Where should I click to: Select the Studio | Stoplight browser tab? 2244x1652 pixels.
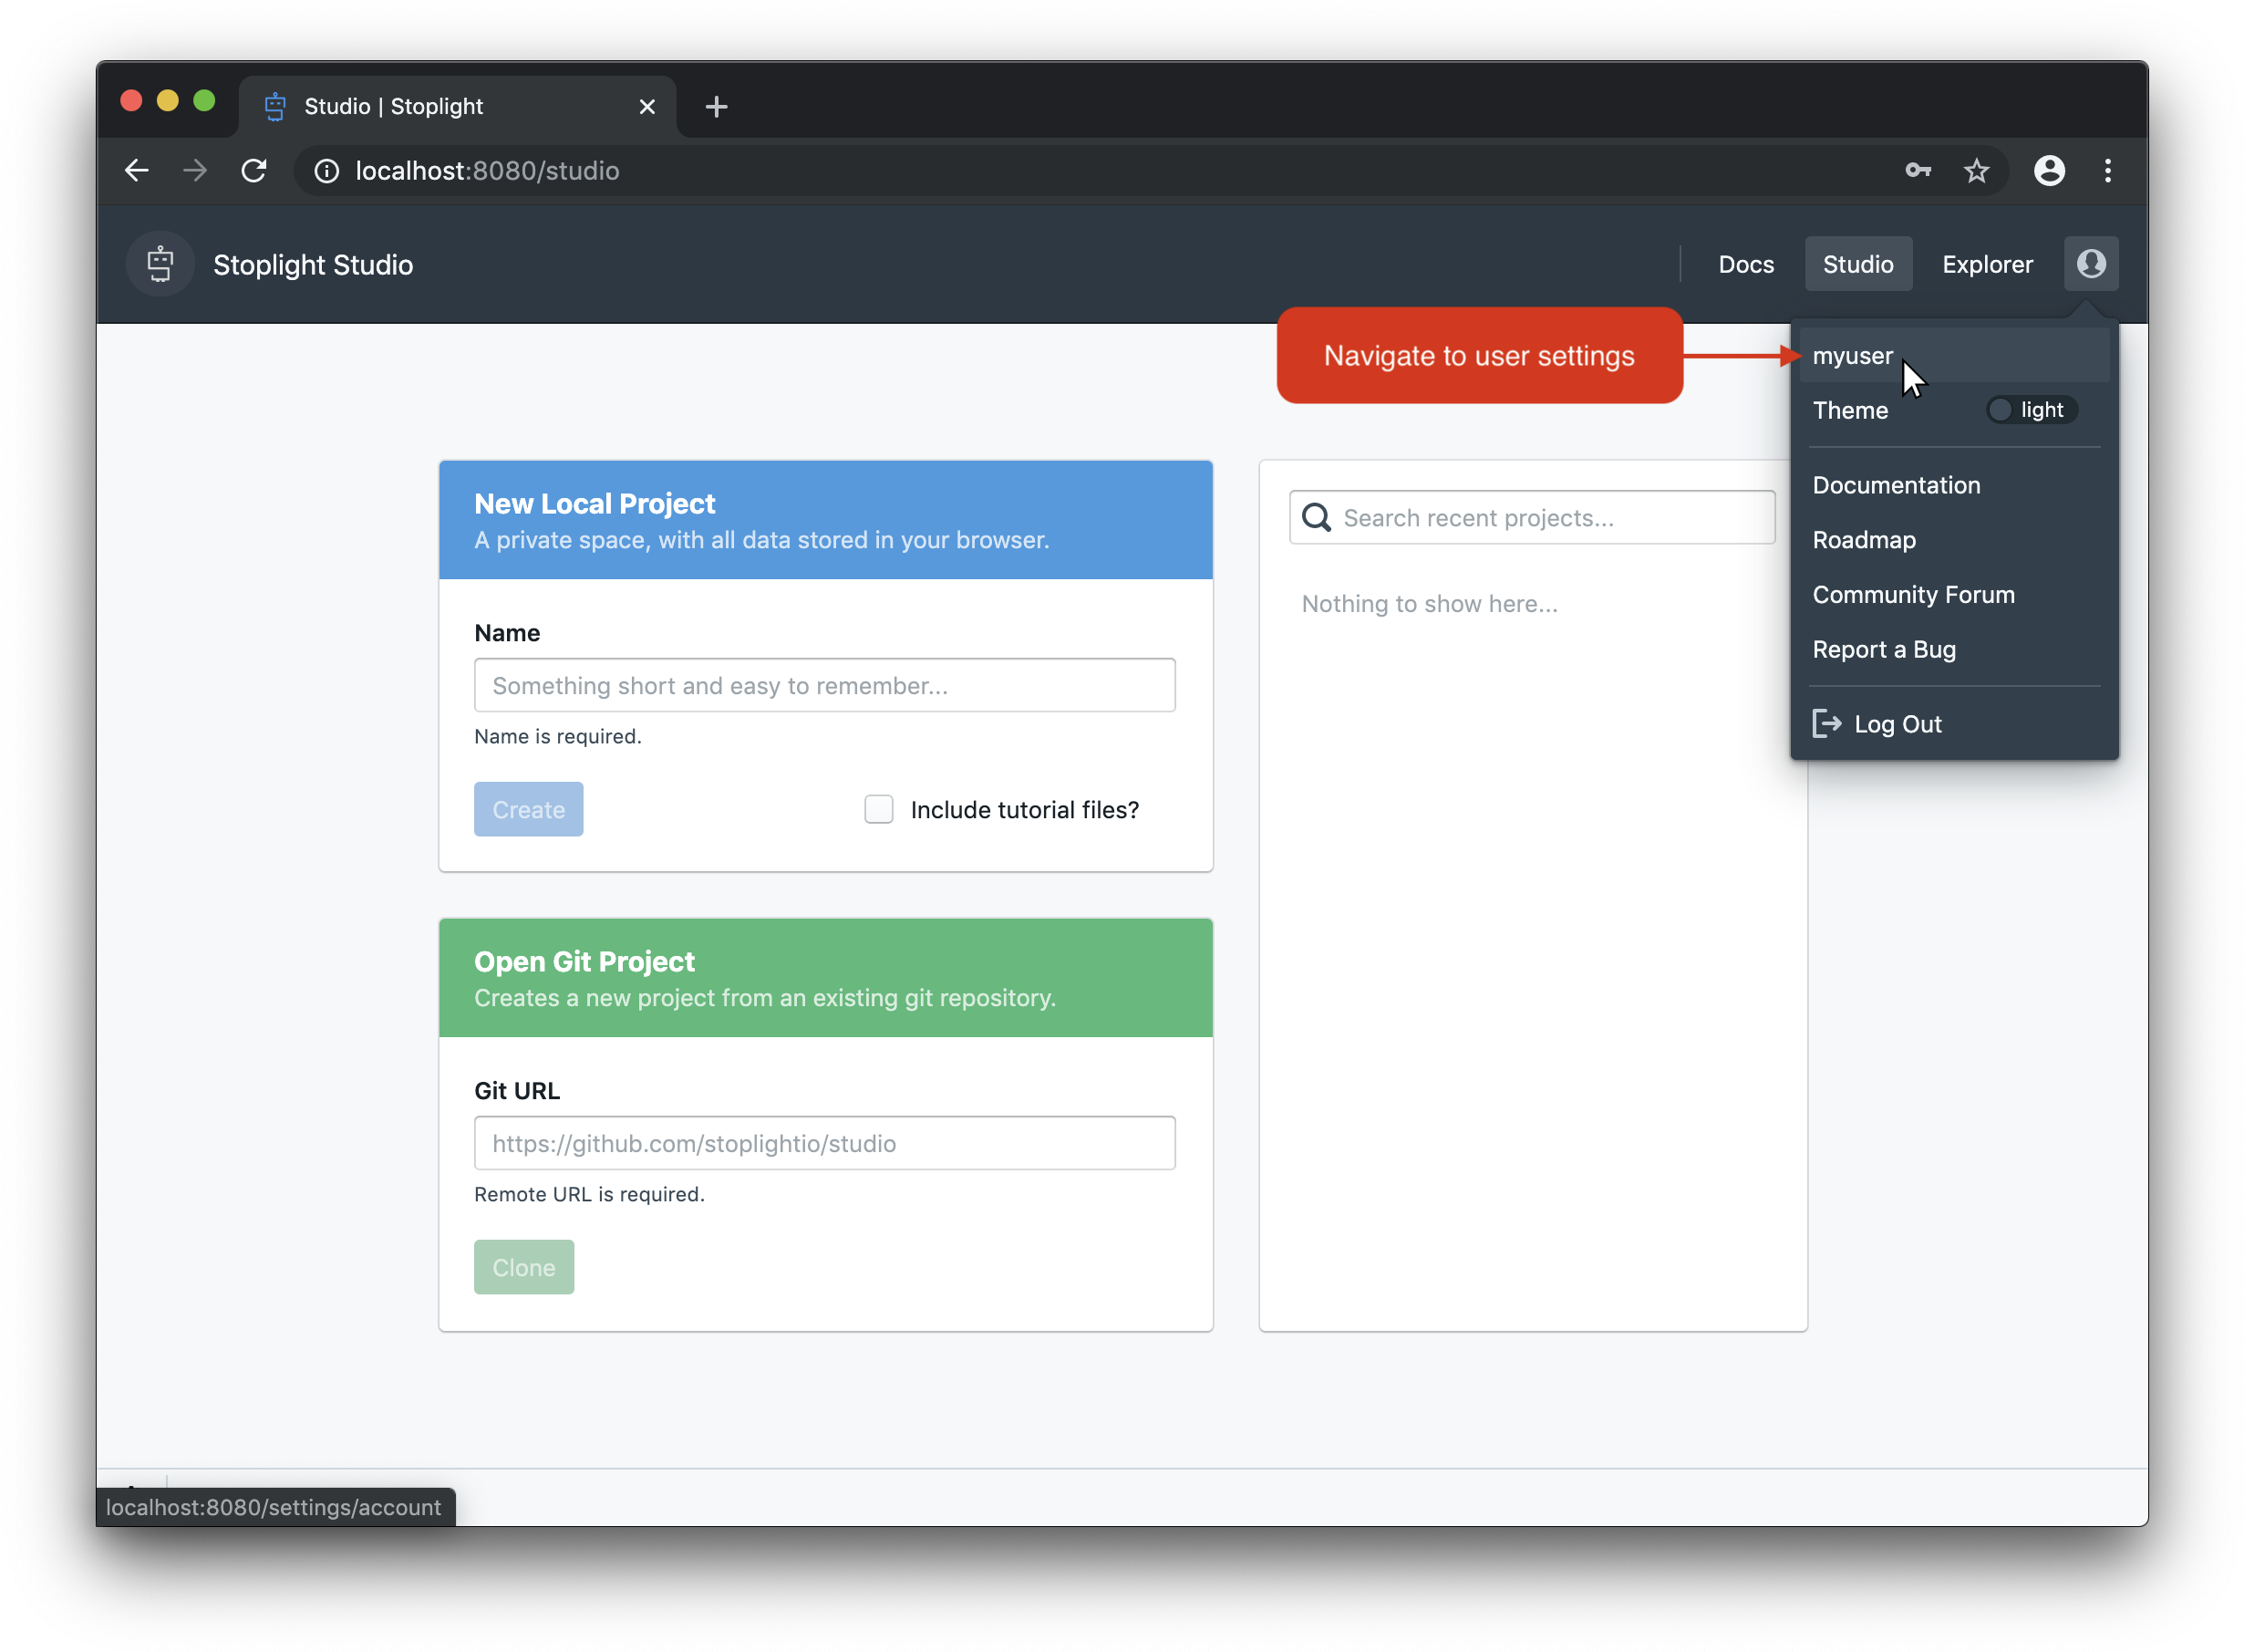tap(458, 107)
